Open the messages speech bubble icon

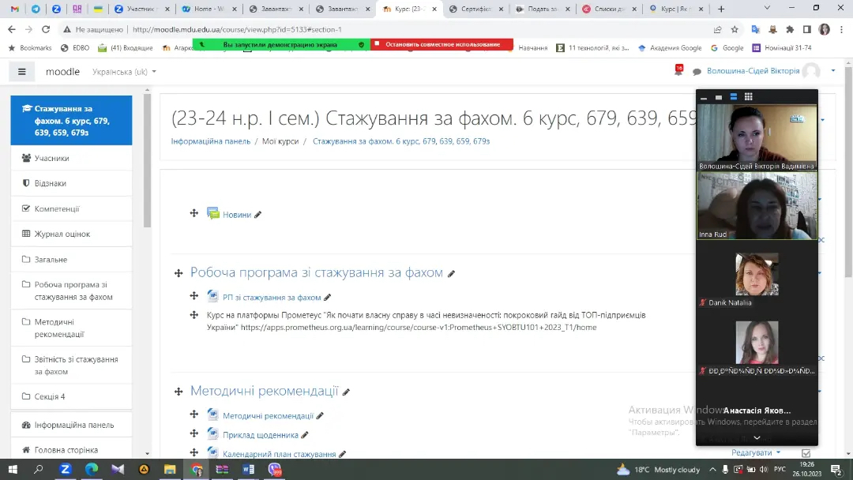click(697, 72)
